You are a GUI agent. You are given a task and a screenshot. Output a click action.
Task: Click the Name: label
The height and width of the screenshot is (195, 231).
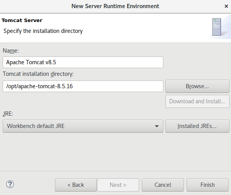coord(11,51)
